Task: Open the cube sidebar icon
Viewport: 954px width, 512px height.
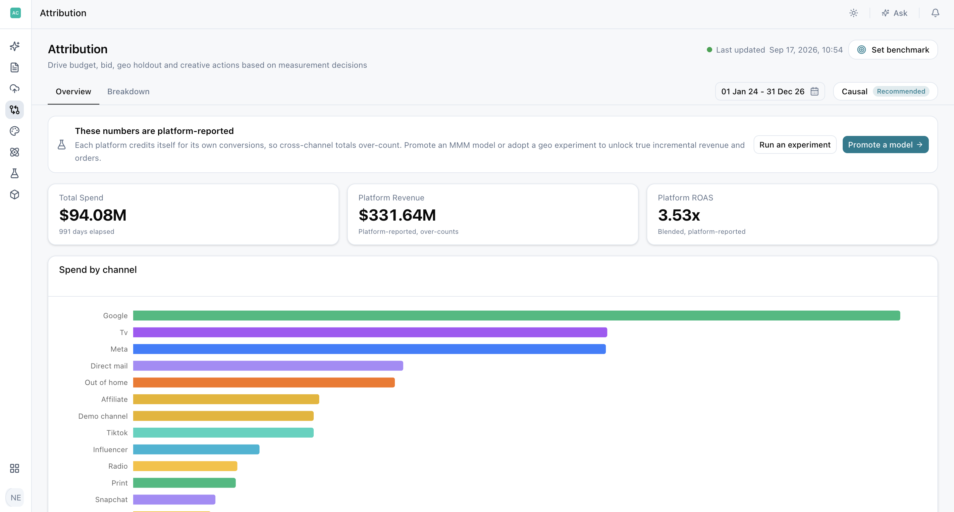Action: (x=15, y=194)
